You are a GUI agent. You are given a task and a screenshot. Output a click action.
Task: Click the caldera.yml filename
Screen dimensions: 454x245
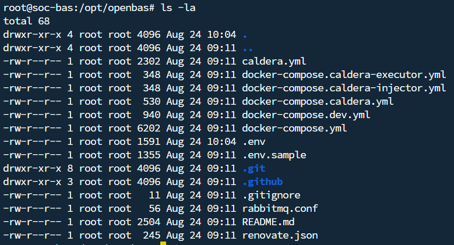tap(274, 61)
